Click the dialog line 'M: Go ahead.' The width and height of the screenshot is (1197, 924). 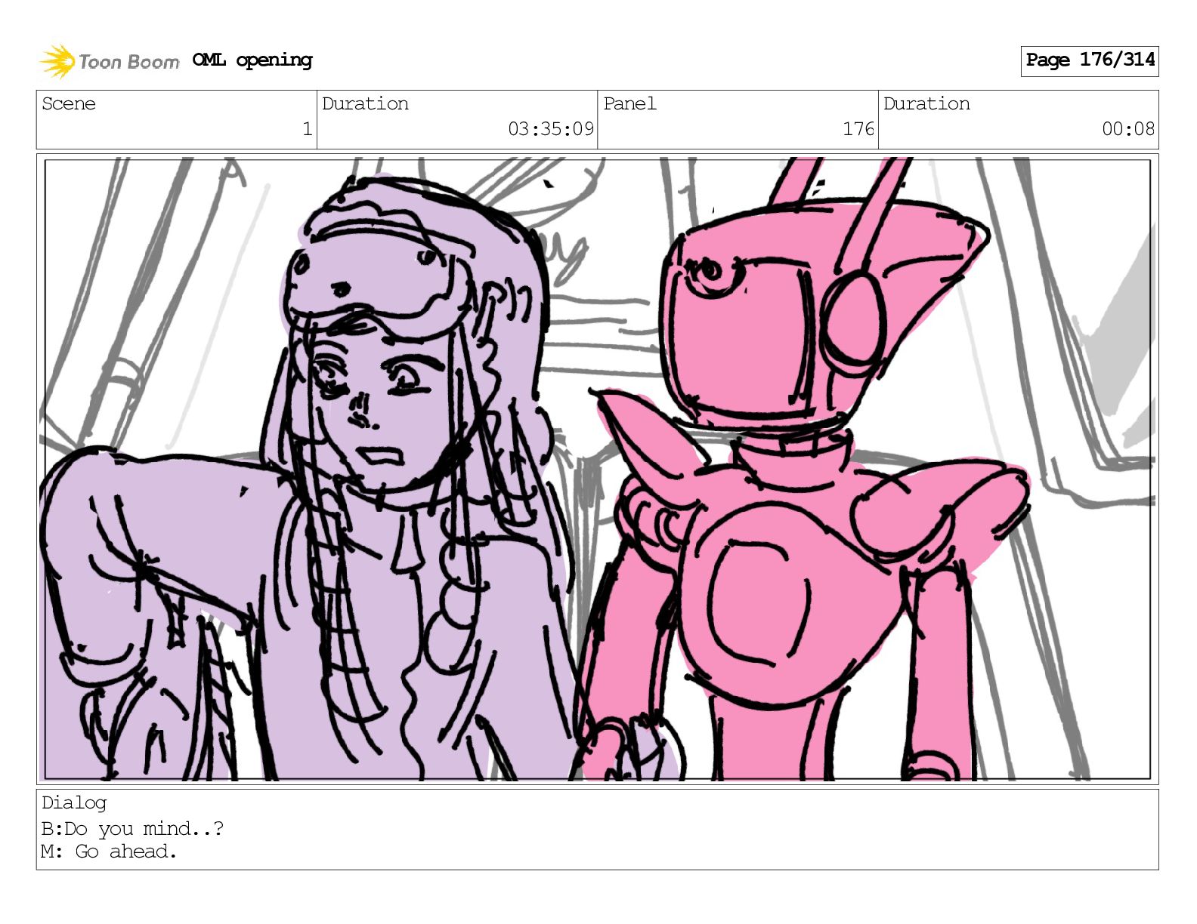point(109,852)
